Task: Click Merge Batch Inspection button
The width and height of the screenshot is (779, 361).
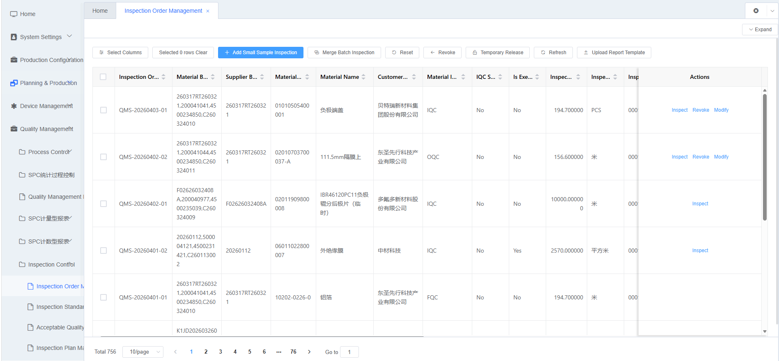Action: pos(344,53)
